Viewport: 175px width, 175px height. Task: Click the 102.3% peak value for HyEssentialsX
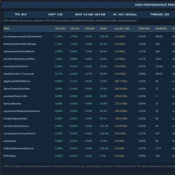pos(104,36)
